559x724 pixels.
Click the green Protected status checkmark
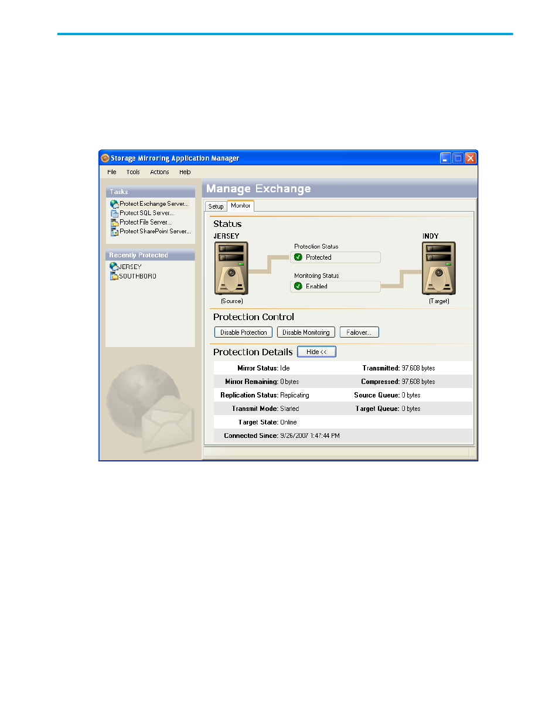(298, 257)
